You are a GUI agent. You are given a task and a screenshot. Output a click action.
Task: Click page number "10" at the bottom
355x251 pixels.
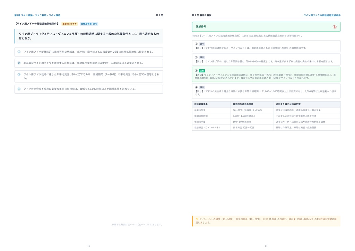click(x=89, y=246)
